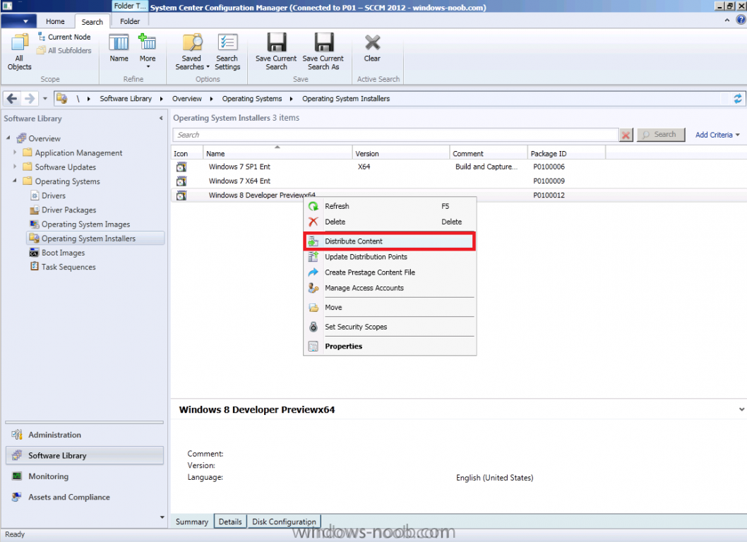Open the Summary tab
The image size is (747, 542).
tap(192, 522)
